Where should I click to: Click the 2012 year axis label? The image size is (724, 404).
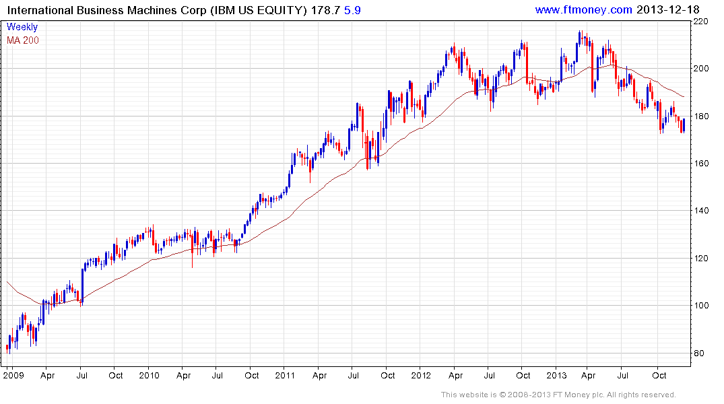click(x=421, y=375)
